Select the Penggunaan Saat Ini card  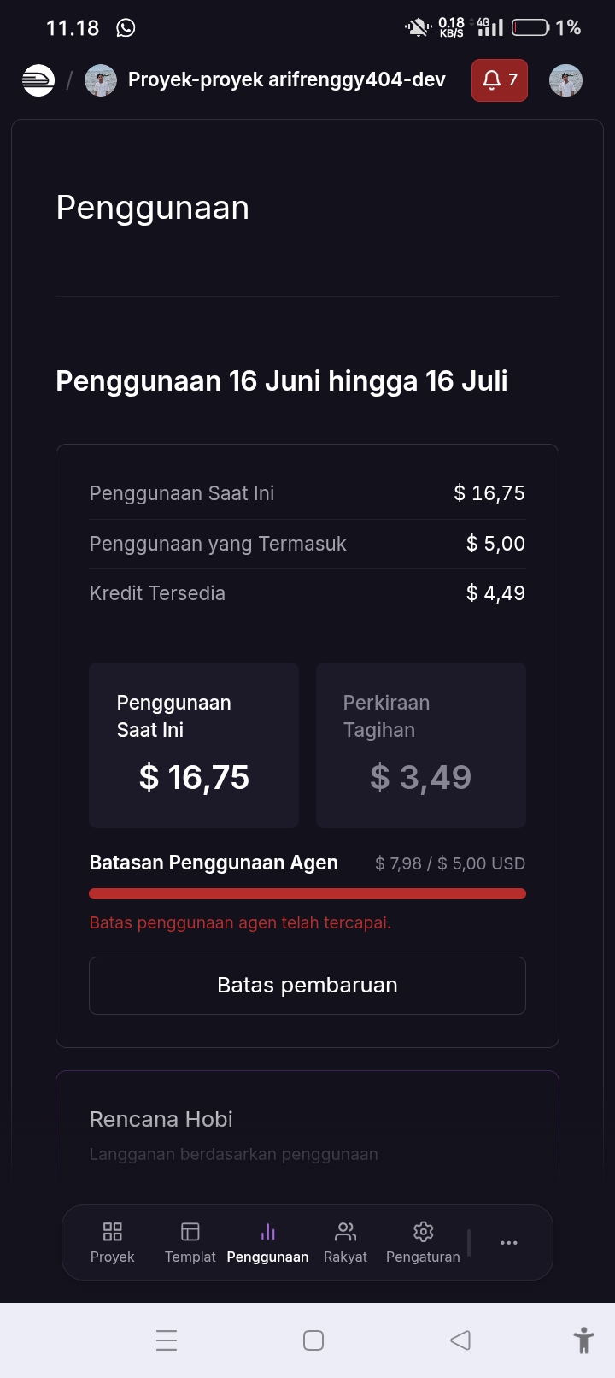click(x=194, y=745)
